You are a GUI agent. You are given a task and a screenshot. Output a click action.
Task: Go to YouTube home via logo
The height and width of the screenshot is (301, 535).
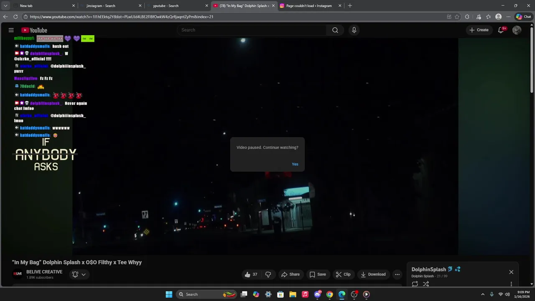pos(34,30)
